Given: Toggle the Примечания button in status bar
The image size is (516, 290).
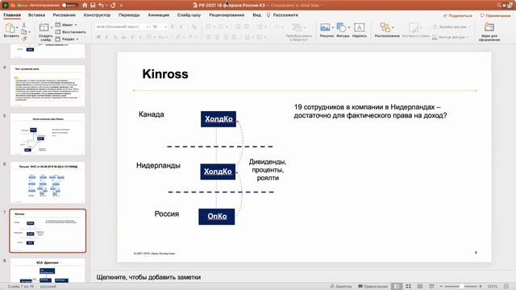Looking at the screenshot, I should tap(372, 287).
